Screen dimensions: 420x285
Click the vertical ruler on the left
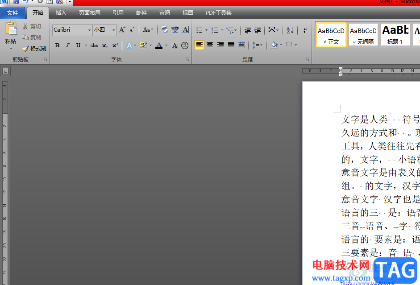[5, 183]
